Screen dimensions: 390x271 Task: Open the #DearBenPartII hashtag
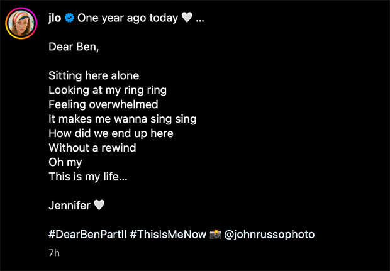click(x=87, y=235)
